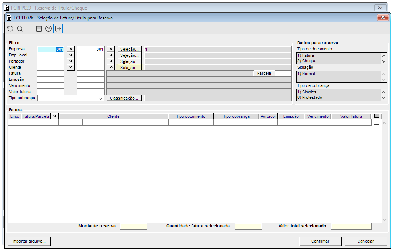Open the help question mark icon
Viewport: 393px width, 251px height.
click(48, 29)
